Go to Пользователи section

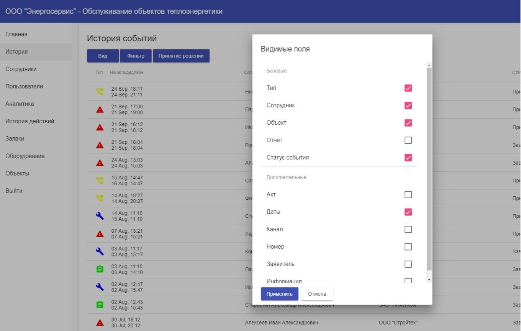36,86
